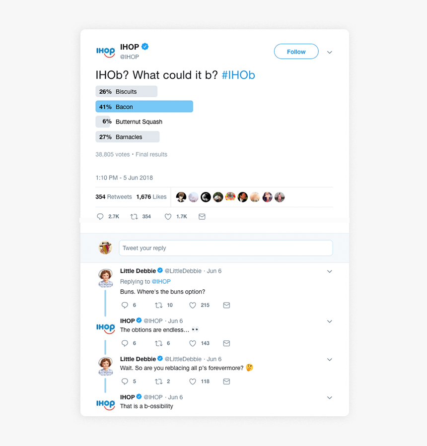Like IHOP's poll tweet
This screenshot has height=446, width=427.
point(168,216)
